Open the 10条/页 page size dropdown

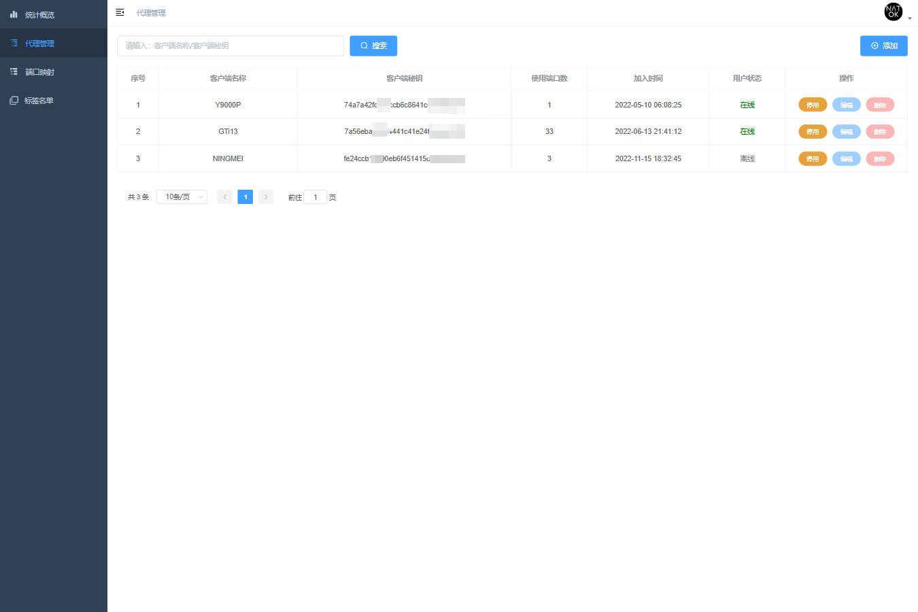[x=182, y=197]
